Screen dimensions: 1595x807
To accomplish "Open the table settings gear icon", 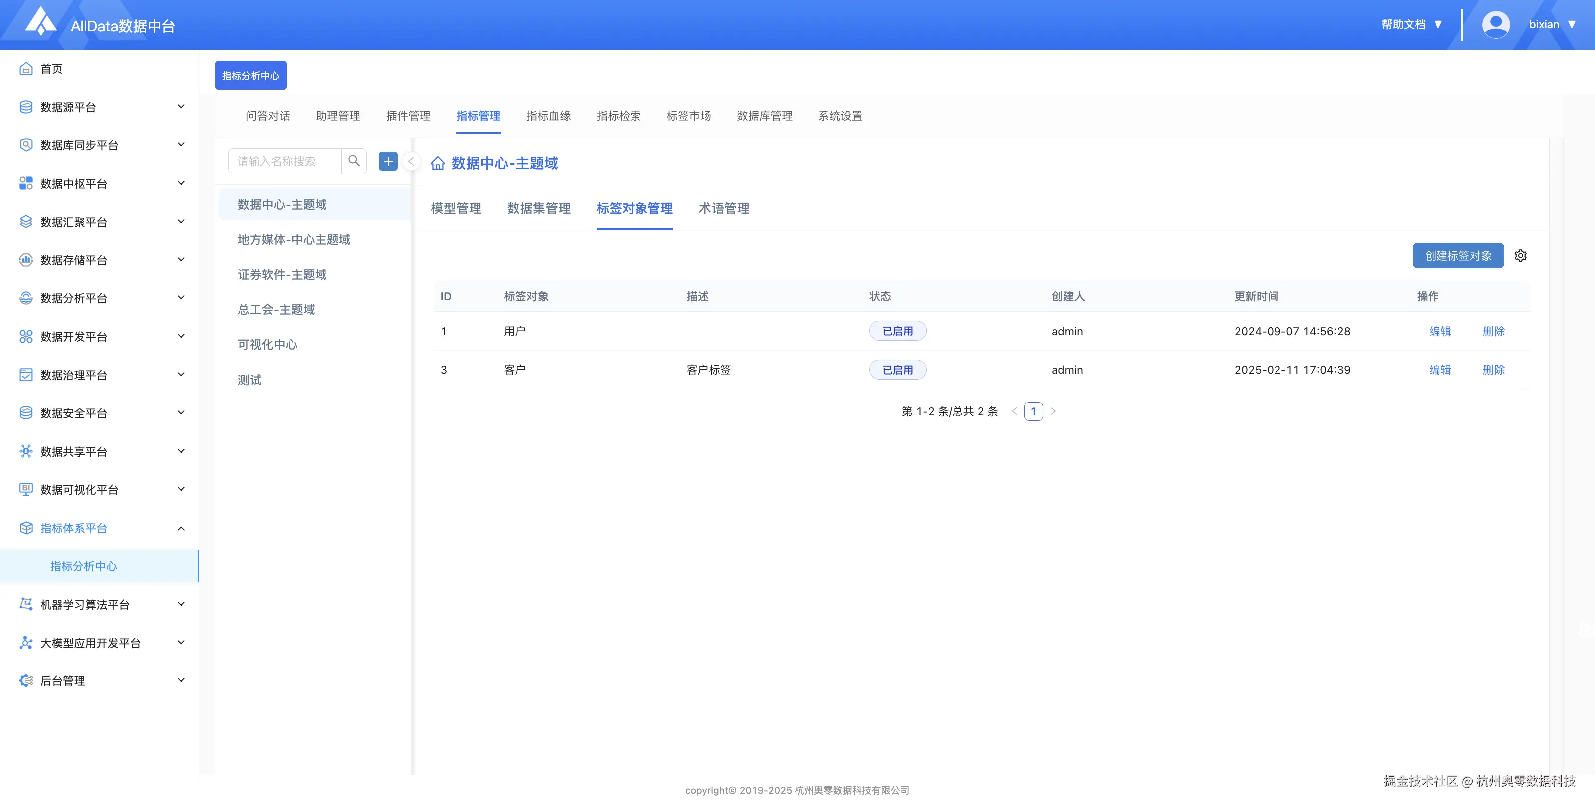I will point(1520,256).
